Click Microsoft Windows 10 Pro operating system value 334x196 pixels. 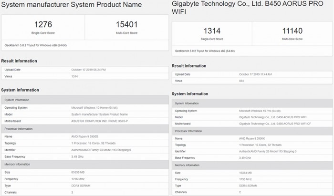coord(260,110)
